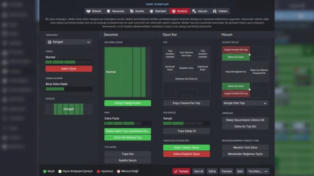
Task: Confirm with the red Tamam button
Action: pos(181,171)
